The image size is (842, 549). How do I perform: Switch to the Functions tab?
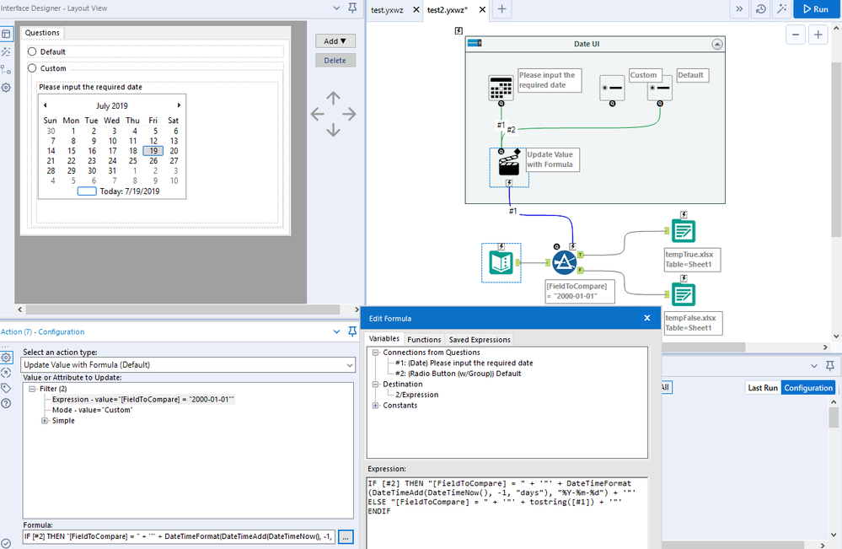pos(424,339)
